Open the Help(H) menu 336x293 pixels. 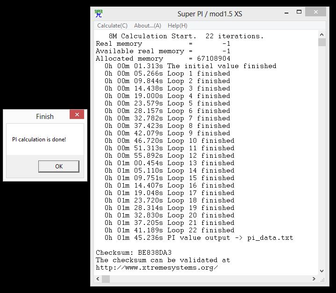[x=177, y=26]
